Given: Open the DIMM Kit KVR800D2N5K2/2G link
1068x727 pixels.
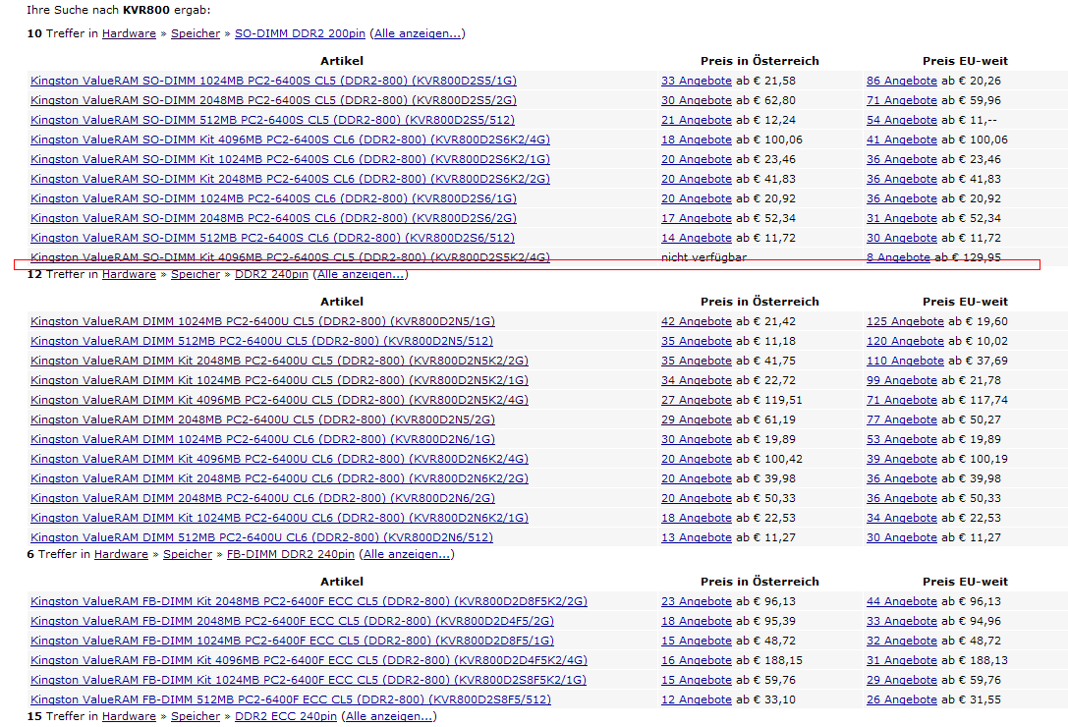Looking at the screenshot, I should 279,362.
